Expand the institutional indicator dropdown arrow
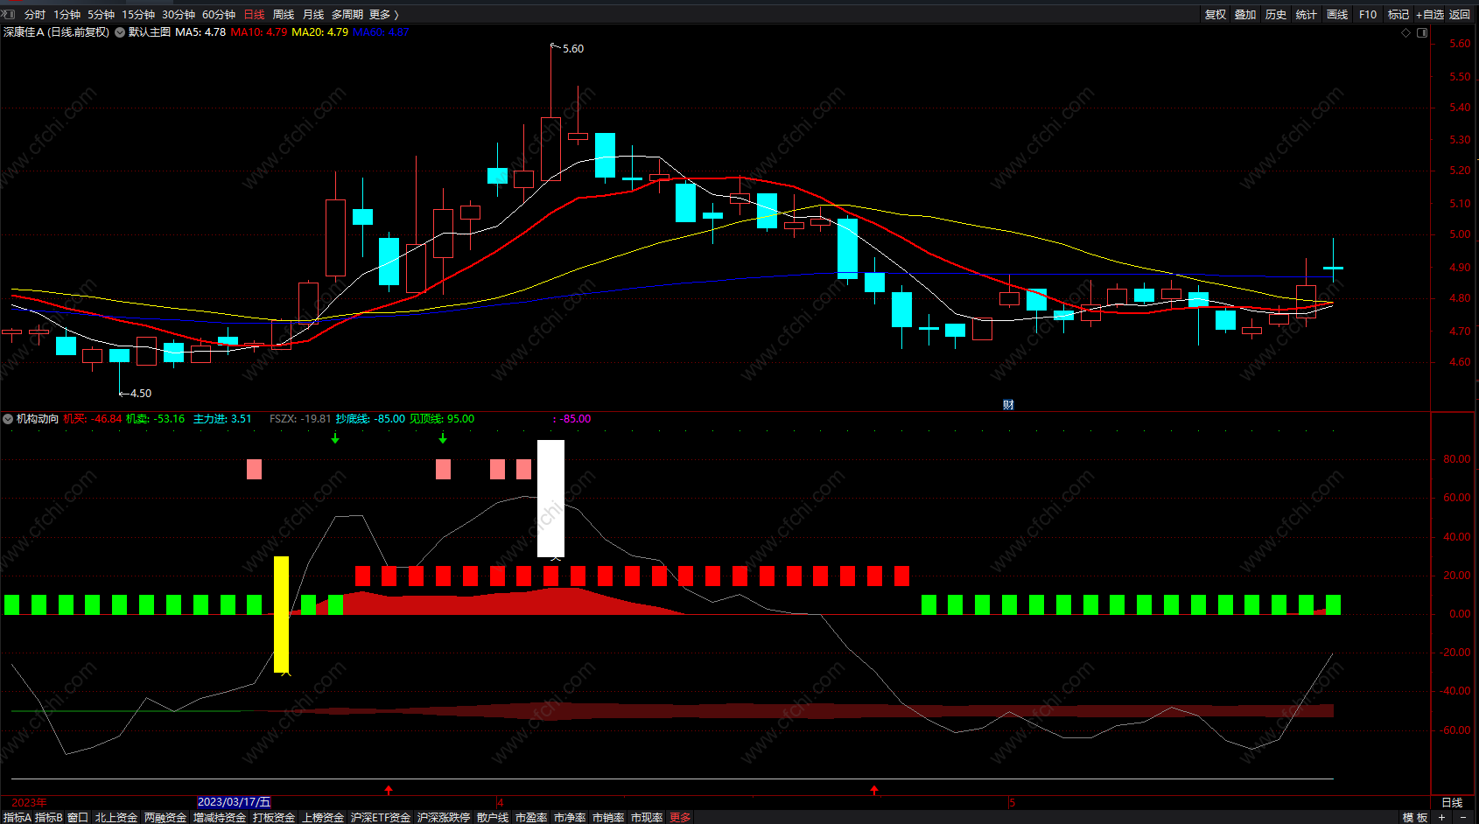The image size is (1479, 824). click(x=8, y=419)
